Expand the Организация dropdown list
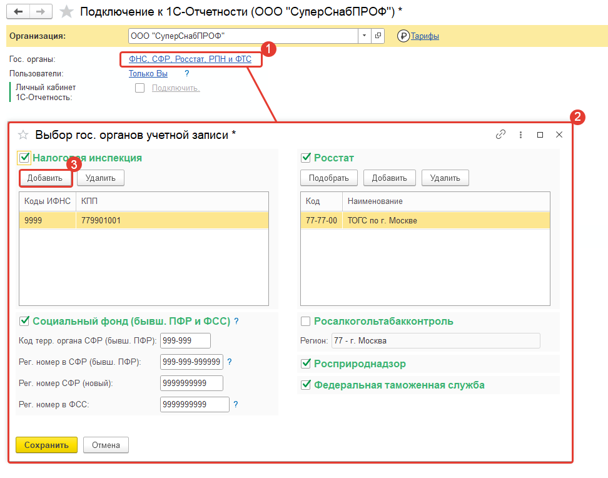608x478 pixels. 364,36
